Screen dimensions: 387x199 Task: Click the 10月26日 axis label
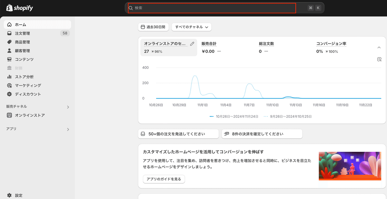(x=156, y=105)
